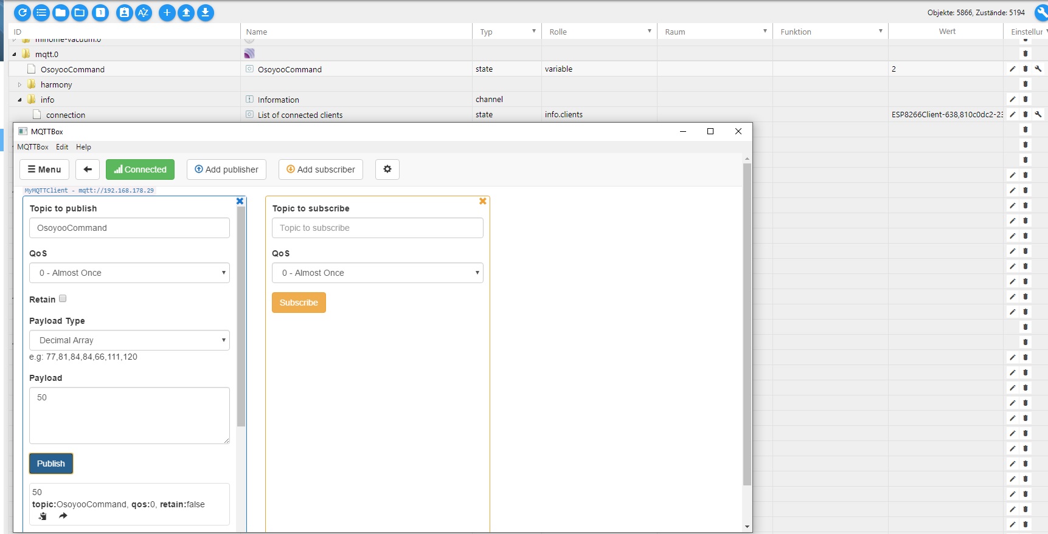Click MyMQTTClient connection label
Screen dimensions: 1048x534
tap(89, 190)
